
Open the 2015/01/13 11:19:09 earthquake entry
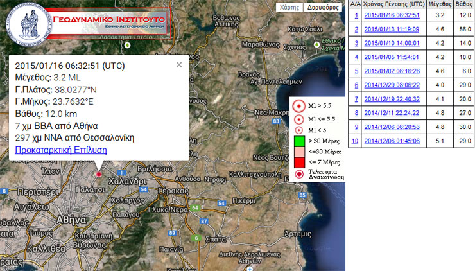(x=392, y=29)
